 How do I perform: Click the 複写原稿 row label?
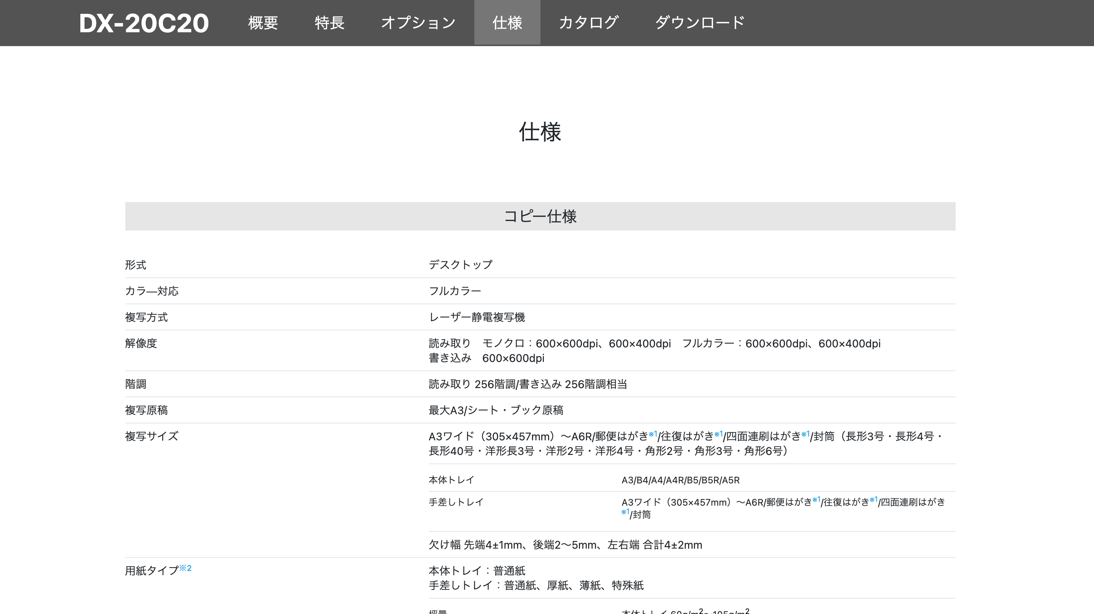[146, 410]
